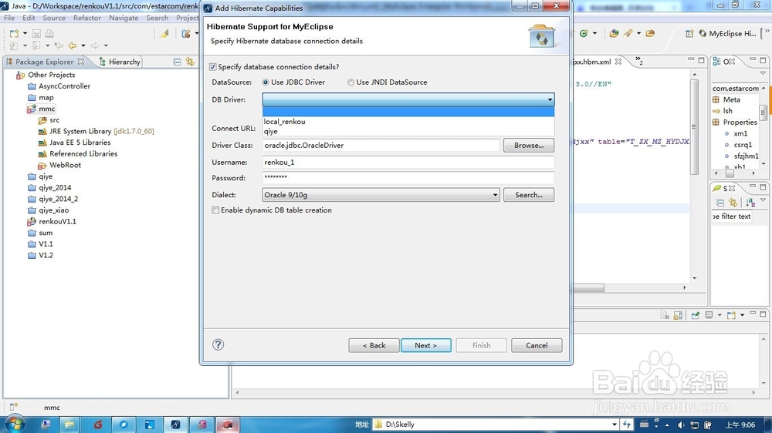Switch to Hierarchy tab
772x433 pixels.
tap(120, 62)
